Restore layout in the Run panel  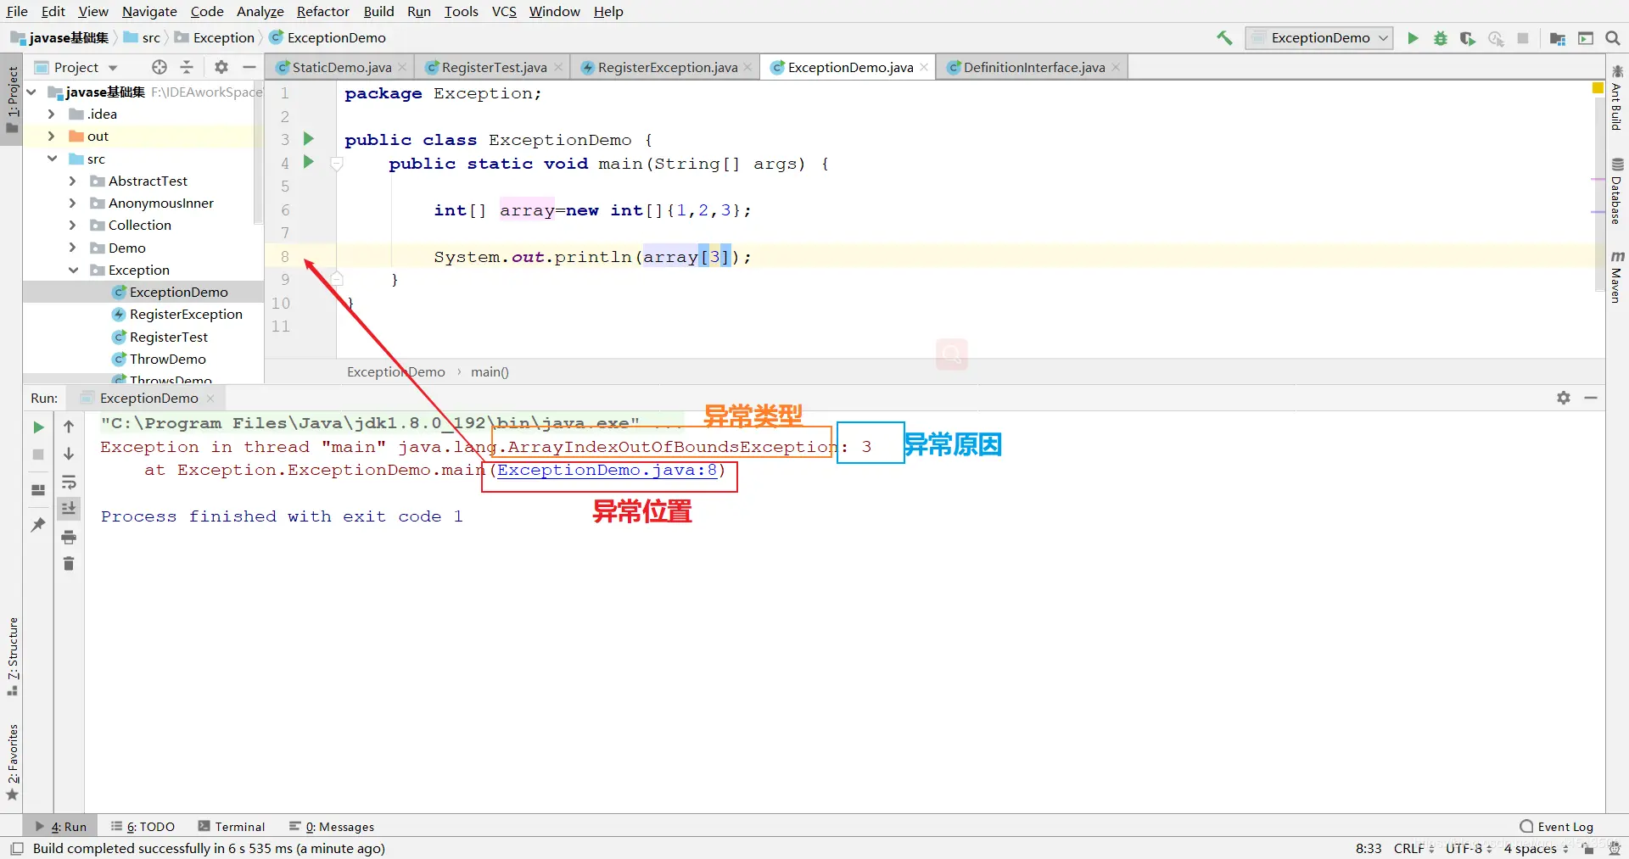click(x=38, y=489)
